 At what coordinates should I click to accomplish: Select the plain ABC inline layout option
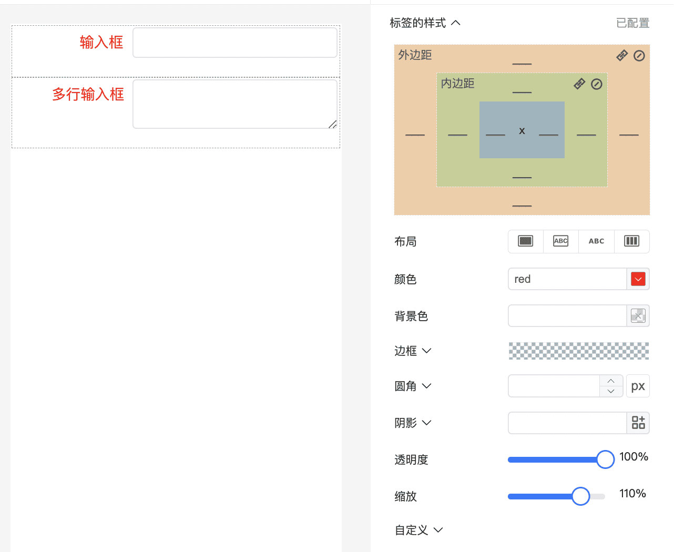tap(596, 241)
